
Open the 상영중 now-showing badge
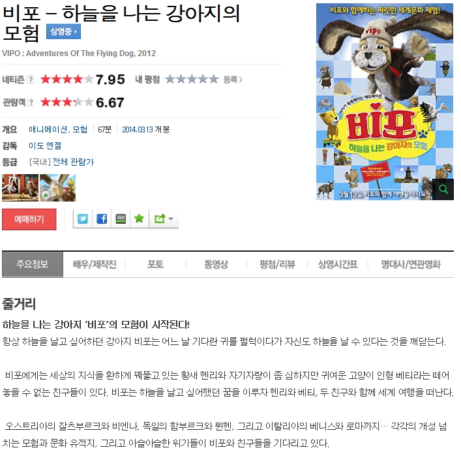point(63,31)
